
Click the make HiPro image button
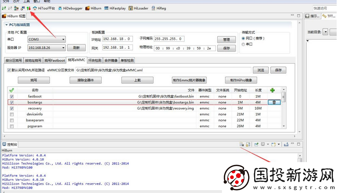coord(241,80)
